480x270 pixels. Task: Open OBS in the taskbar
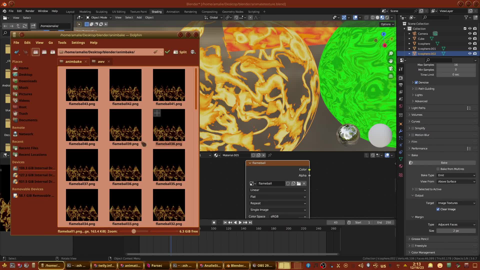(x=262, y=265)
